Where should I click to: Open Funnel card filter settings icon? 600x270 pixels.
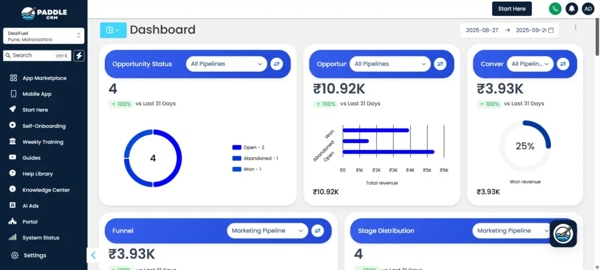(x=318, y=231)
